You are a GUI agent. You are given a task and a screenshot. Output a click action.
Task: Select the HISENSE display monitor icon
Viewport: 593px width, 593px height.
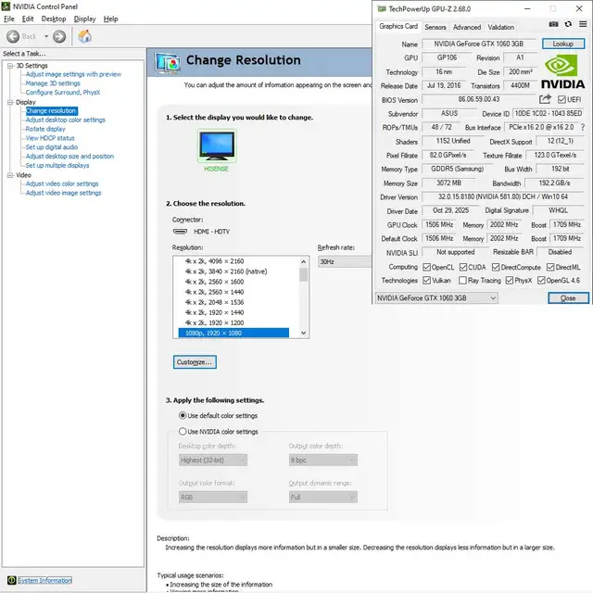coord(217,145)
